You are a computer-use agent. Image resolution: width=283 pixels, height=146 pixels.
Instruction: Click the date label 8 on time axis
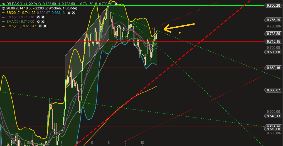pos(109,143)
